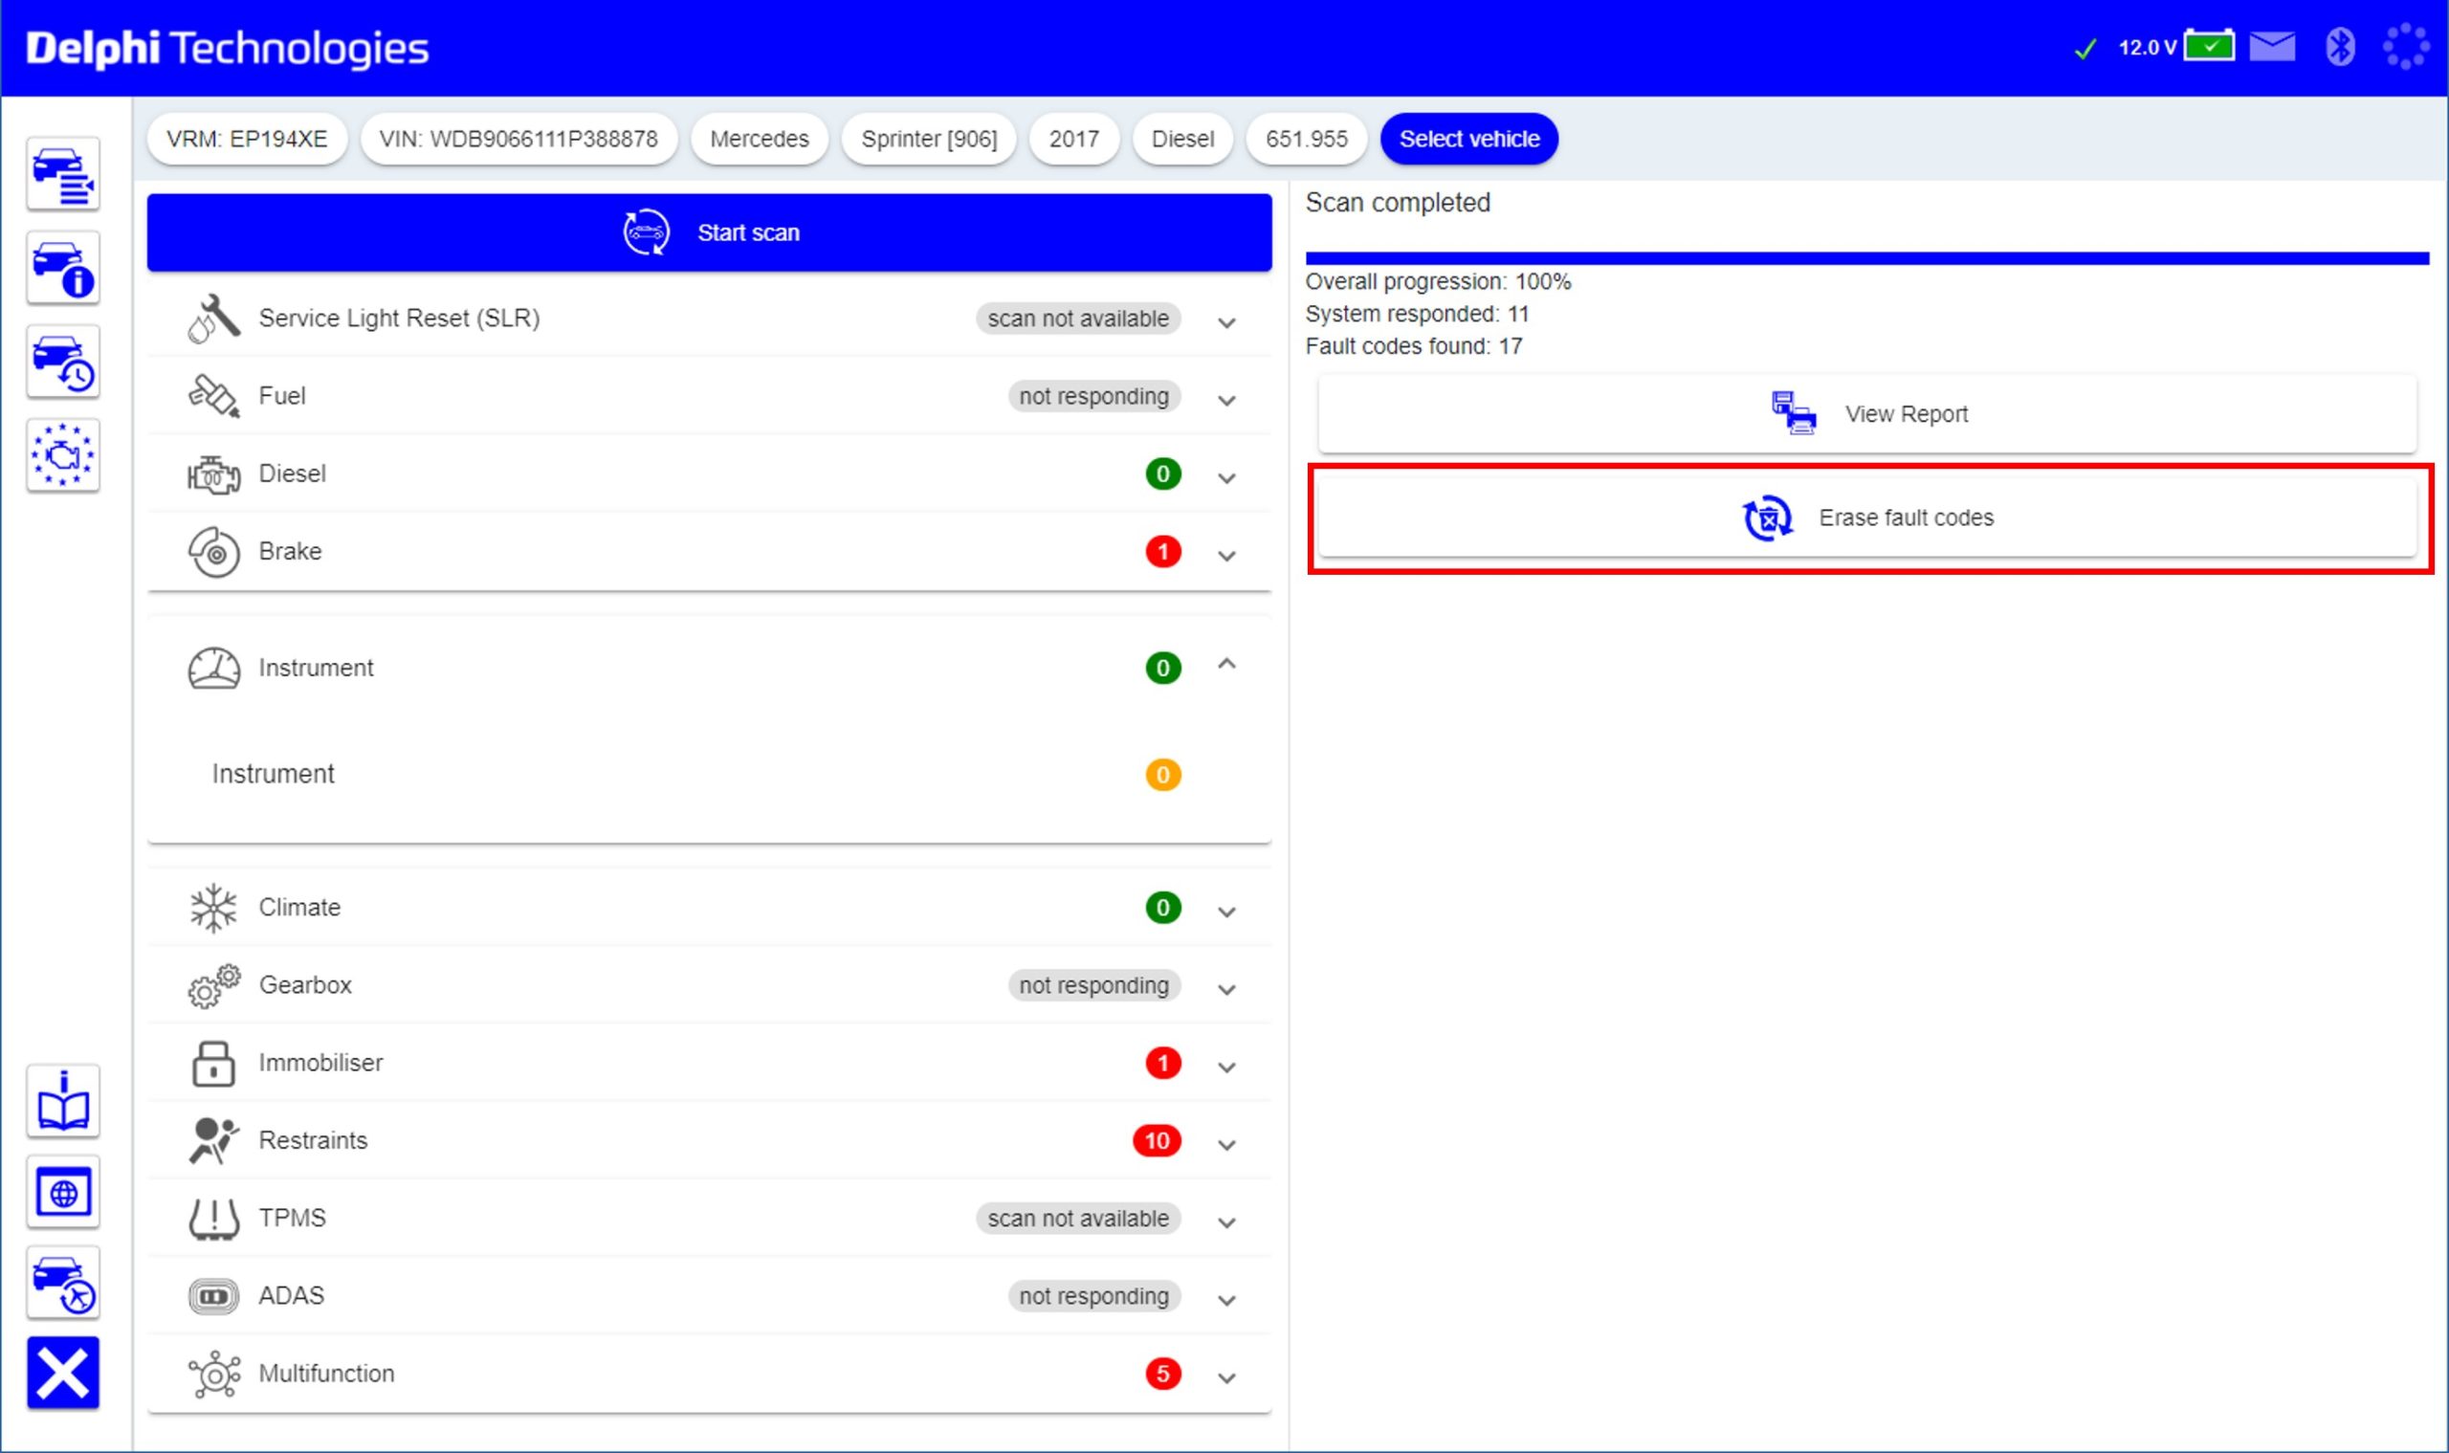Click the Service Light Reset wrench icon
Viewport: 2449px width, 1453px height.
pyautogui.click(x=213, y=319)
